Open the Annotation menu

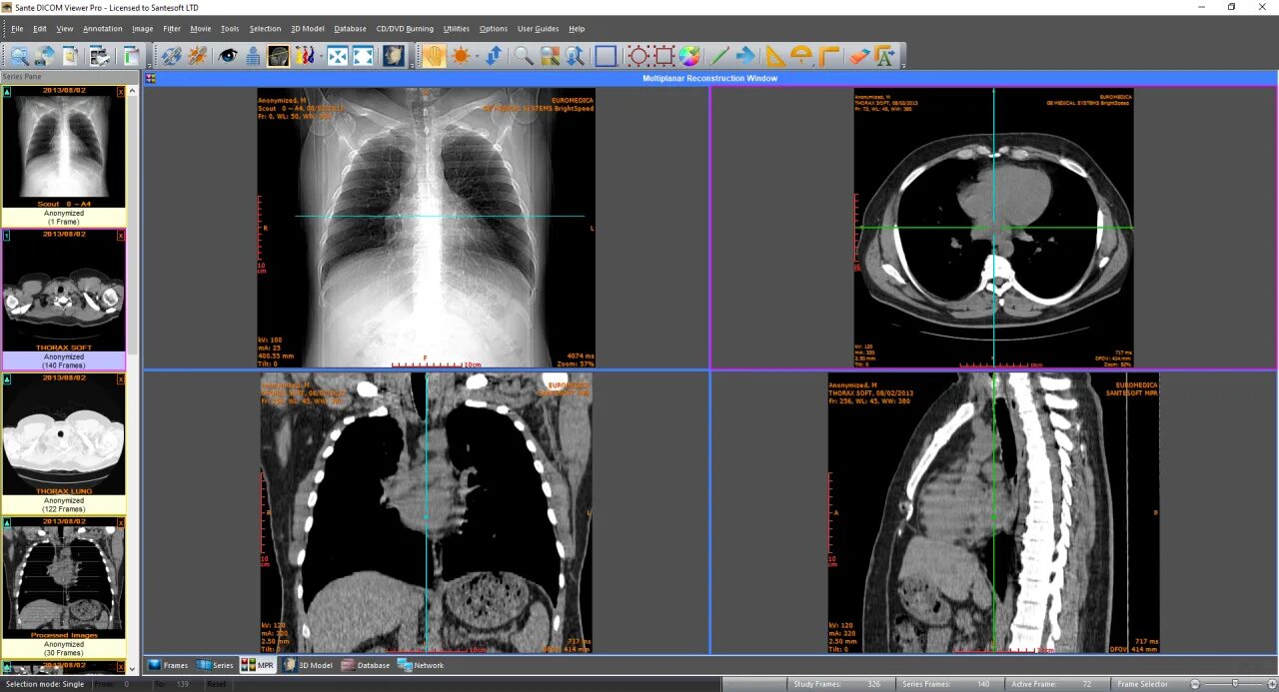pyautogui.click(x=103, y=29)
